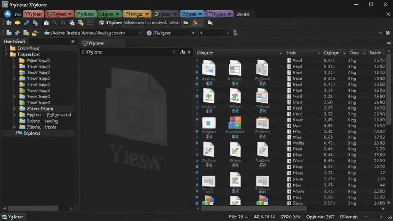Click the file list horizontal scrollbar thumb
Image resolution: width=393 pixels, height=221 pixels.
(x=254, y=208)
